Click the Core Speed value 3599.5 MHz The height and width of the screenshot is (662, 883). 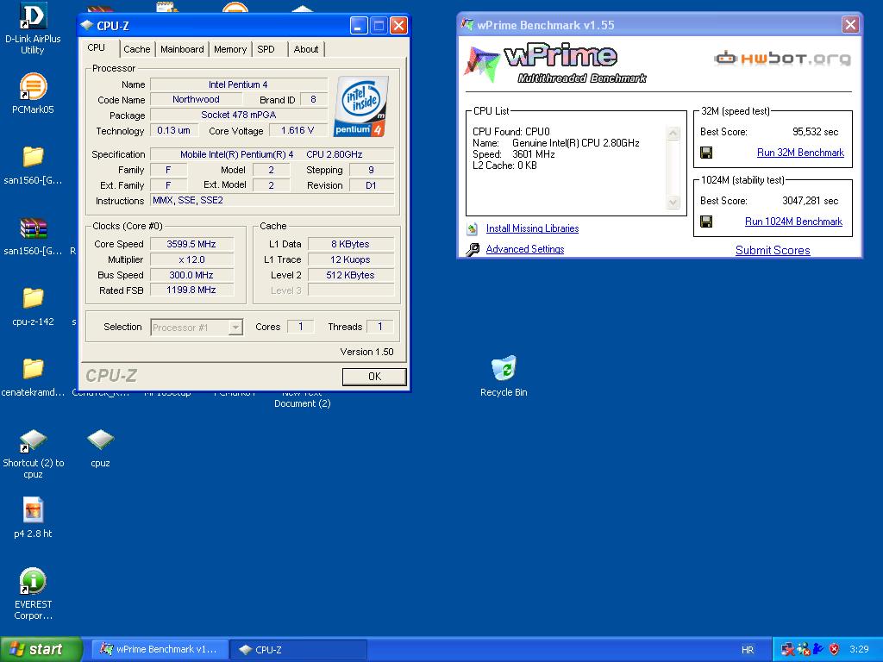point(191,244)
